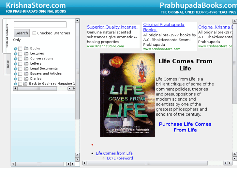The height and width of the screenshot is (177, 237).
Task: Switch to the Index tab
Action: (7, 64)
